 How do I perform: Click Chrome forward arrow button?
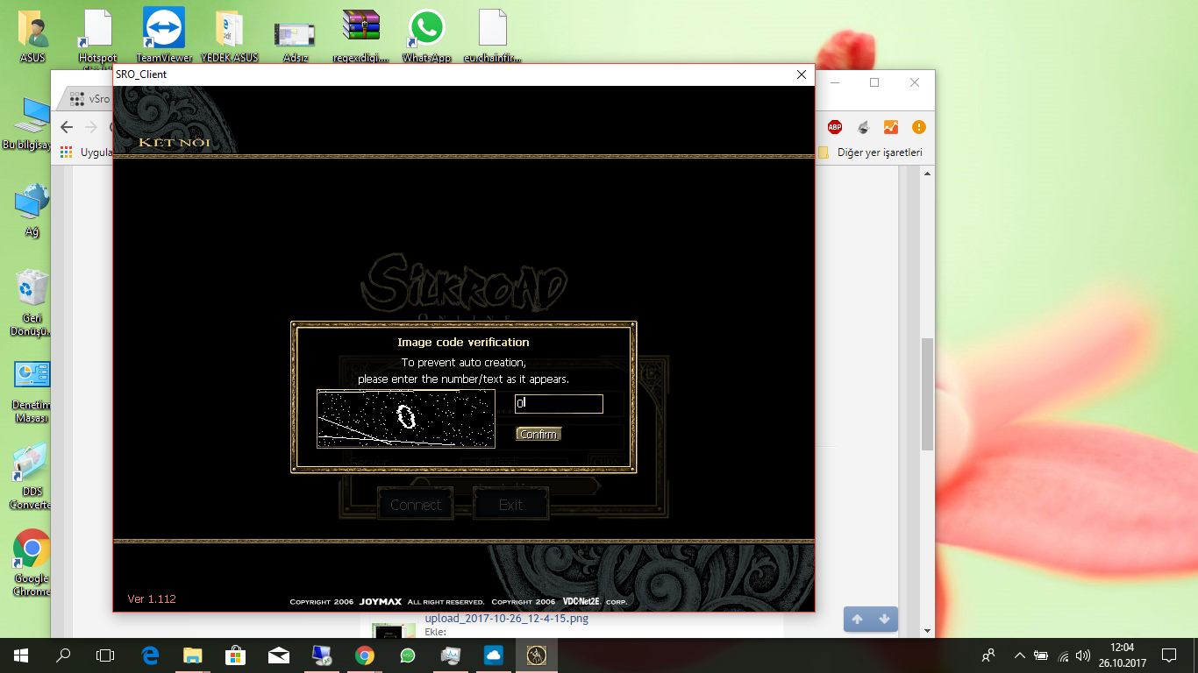(x=90, y=127)
